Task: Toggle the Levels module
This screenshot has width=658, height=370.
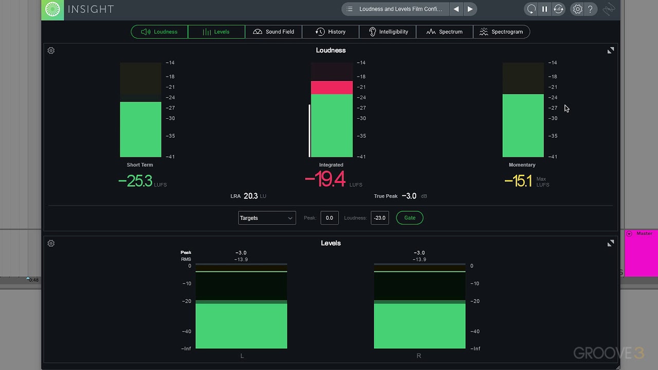Action: coord(216,32)
